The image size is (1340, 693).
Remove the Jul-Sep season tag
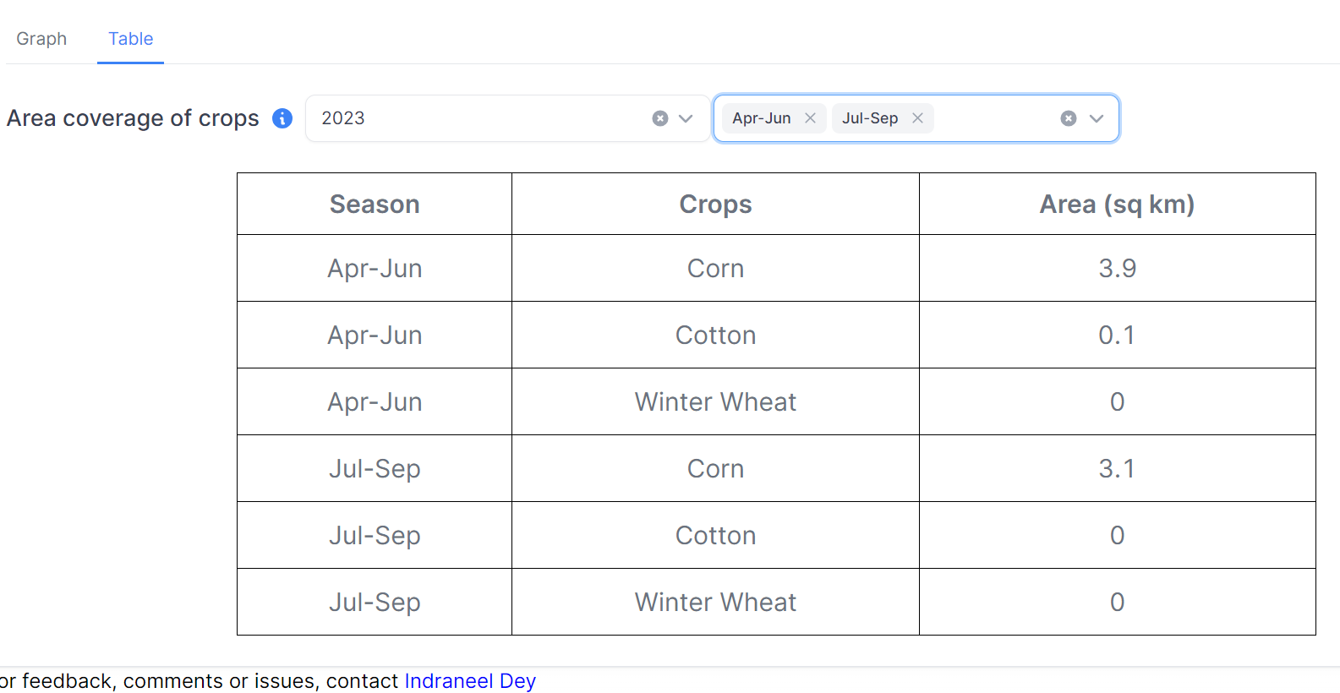(x=917, y=118)
